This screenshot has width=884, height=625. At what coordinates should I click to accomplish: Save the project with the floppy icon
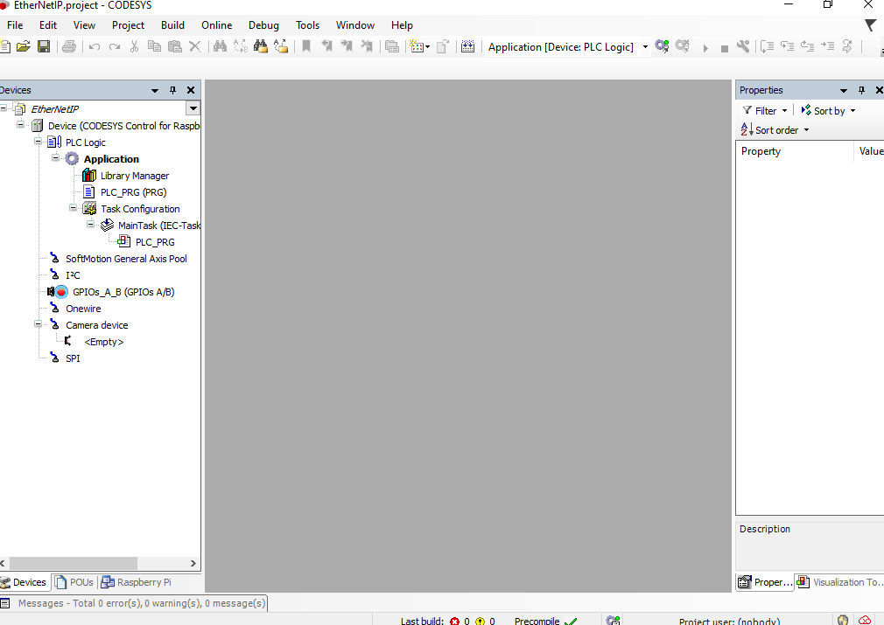coord(43,47)
